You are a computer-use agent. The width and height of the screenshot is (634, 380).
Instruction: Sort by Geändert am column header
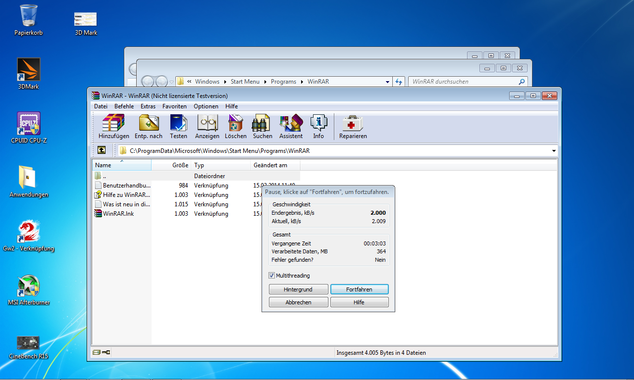[x=275, y=165]
